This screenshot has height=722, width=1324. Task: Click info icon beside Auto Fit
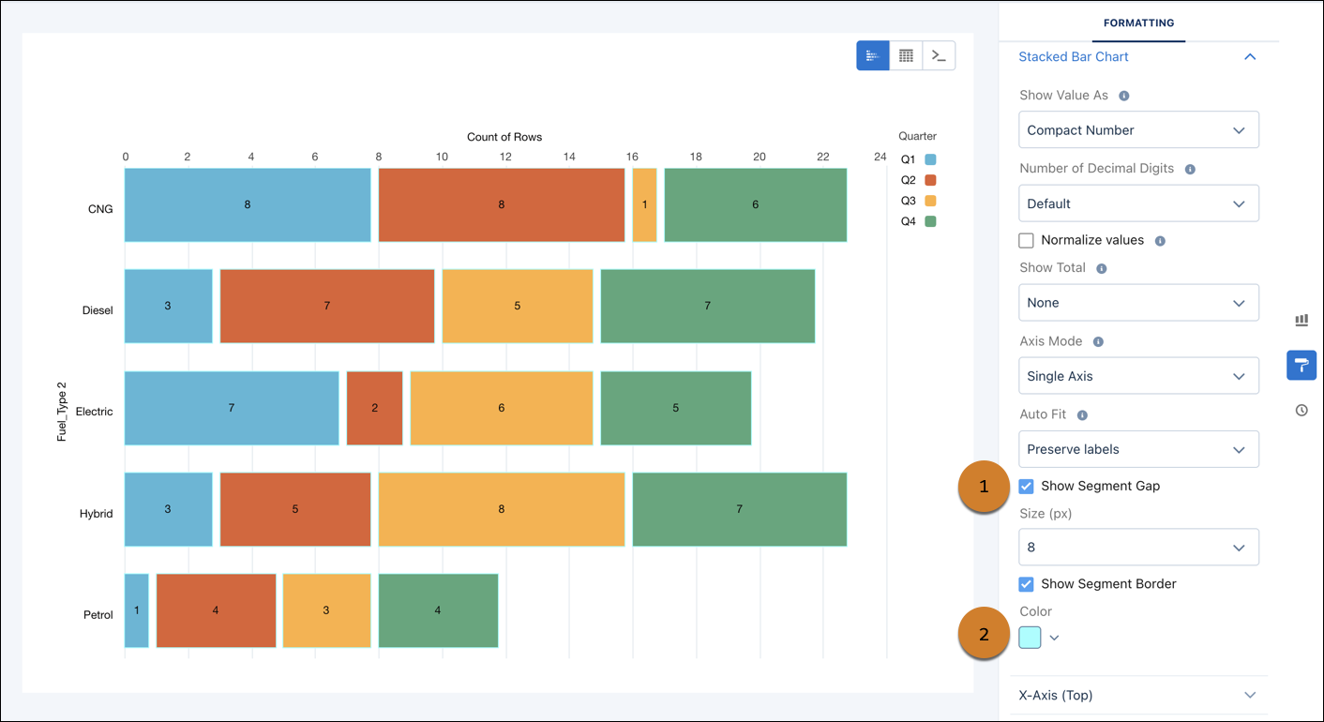1082,415
